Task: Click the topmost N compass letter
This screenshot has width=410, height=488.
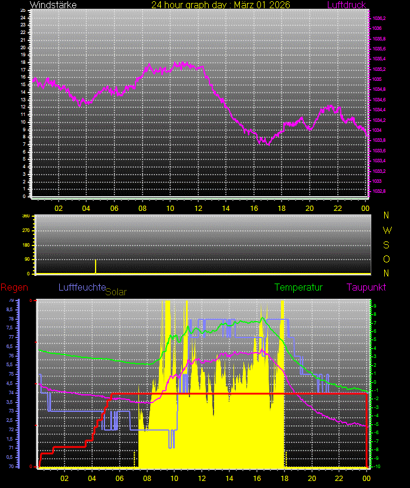Action: click(386, 215)
